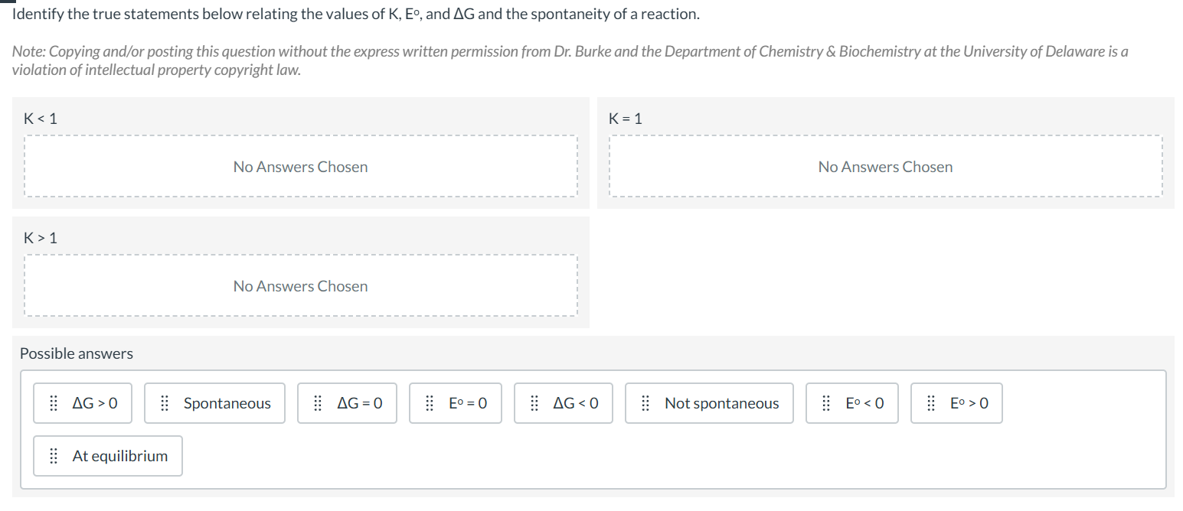
Task: Click the drag handle on "Not spontaneous"
Action: click(644, 403)
